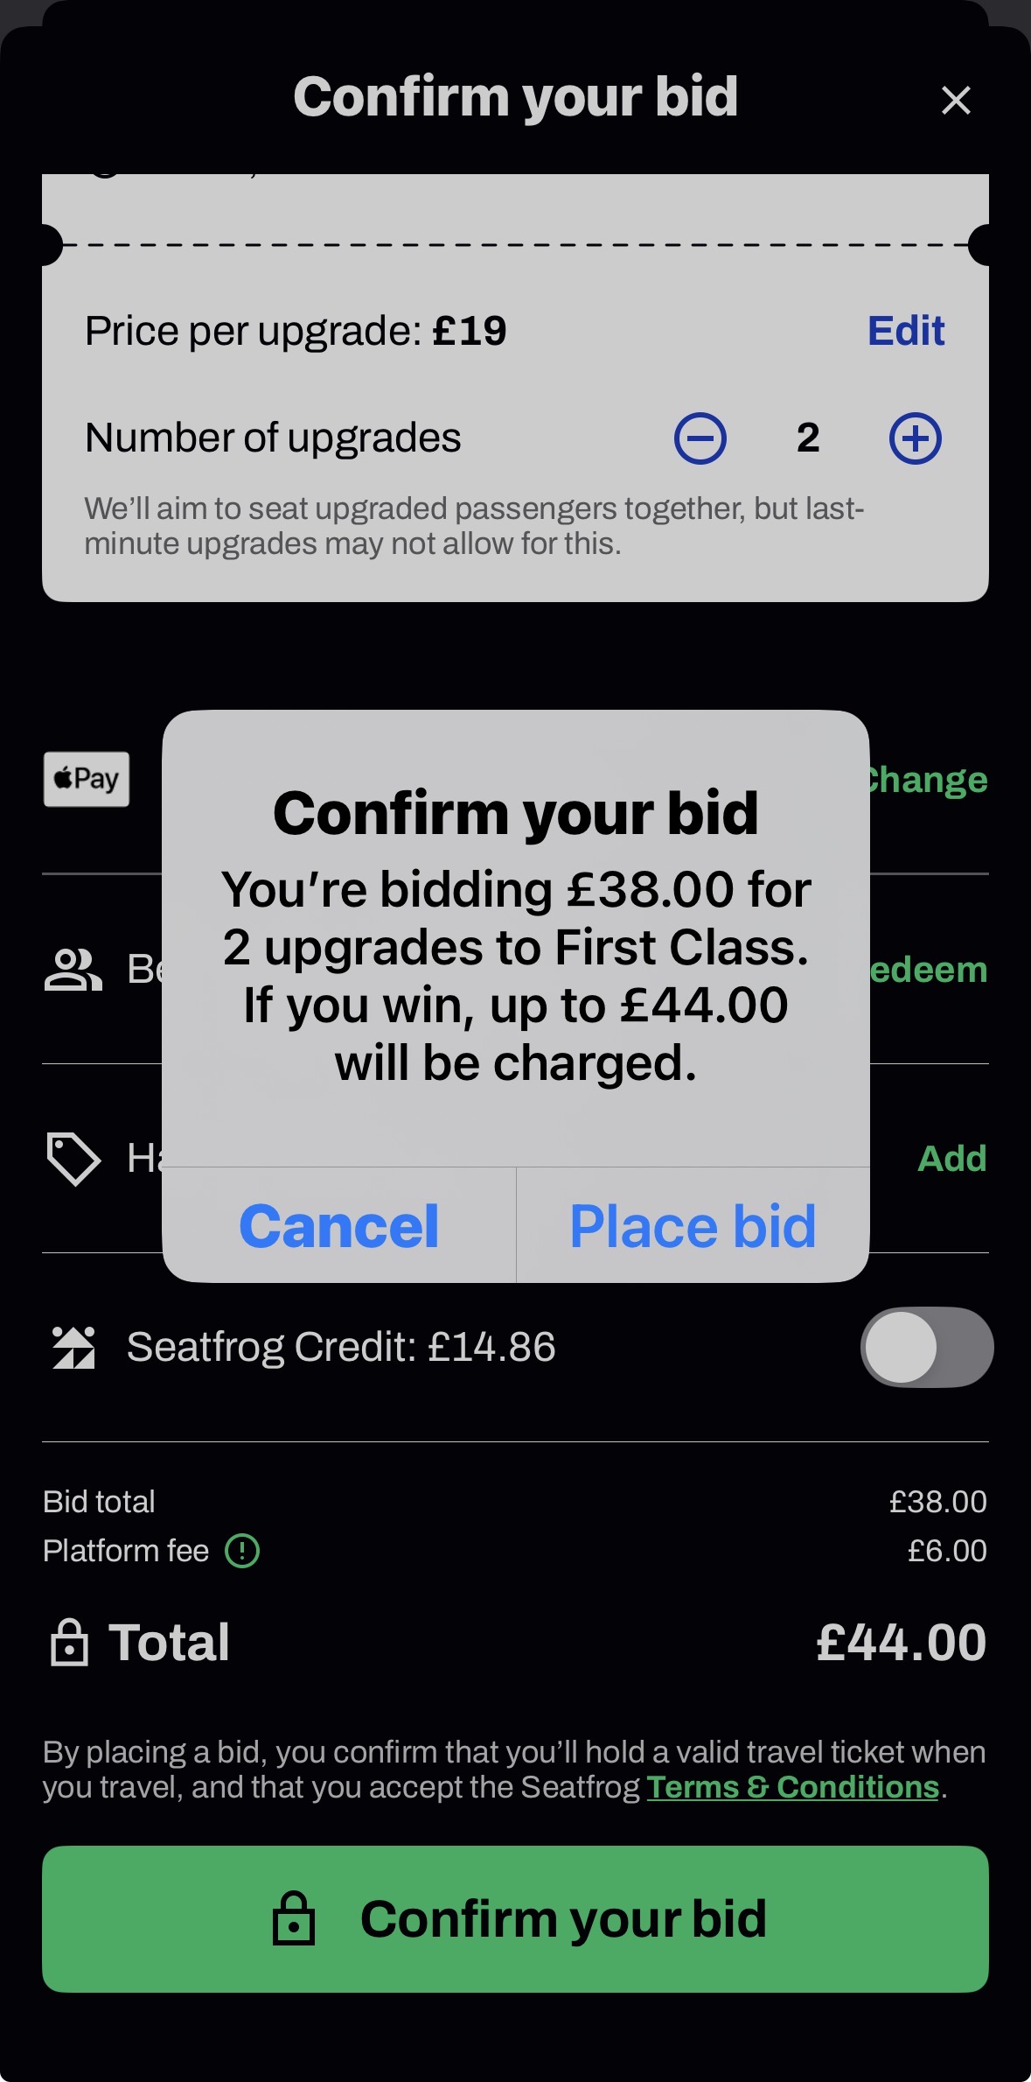Show Platform fee info
This screenshot has height=2082, width=1031.
242,1551
